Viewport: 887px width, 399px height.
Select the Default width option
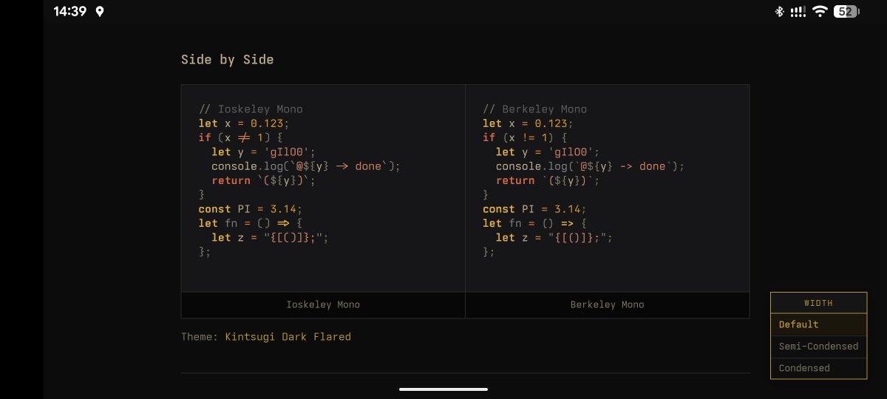click(x=818, y=324)
